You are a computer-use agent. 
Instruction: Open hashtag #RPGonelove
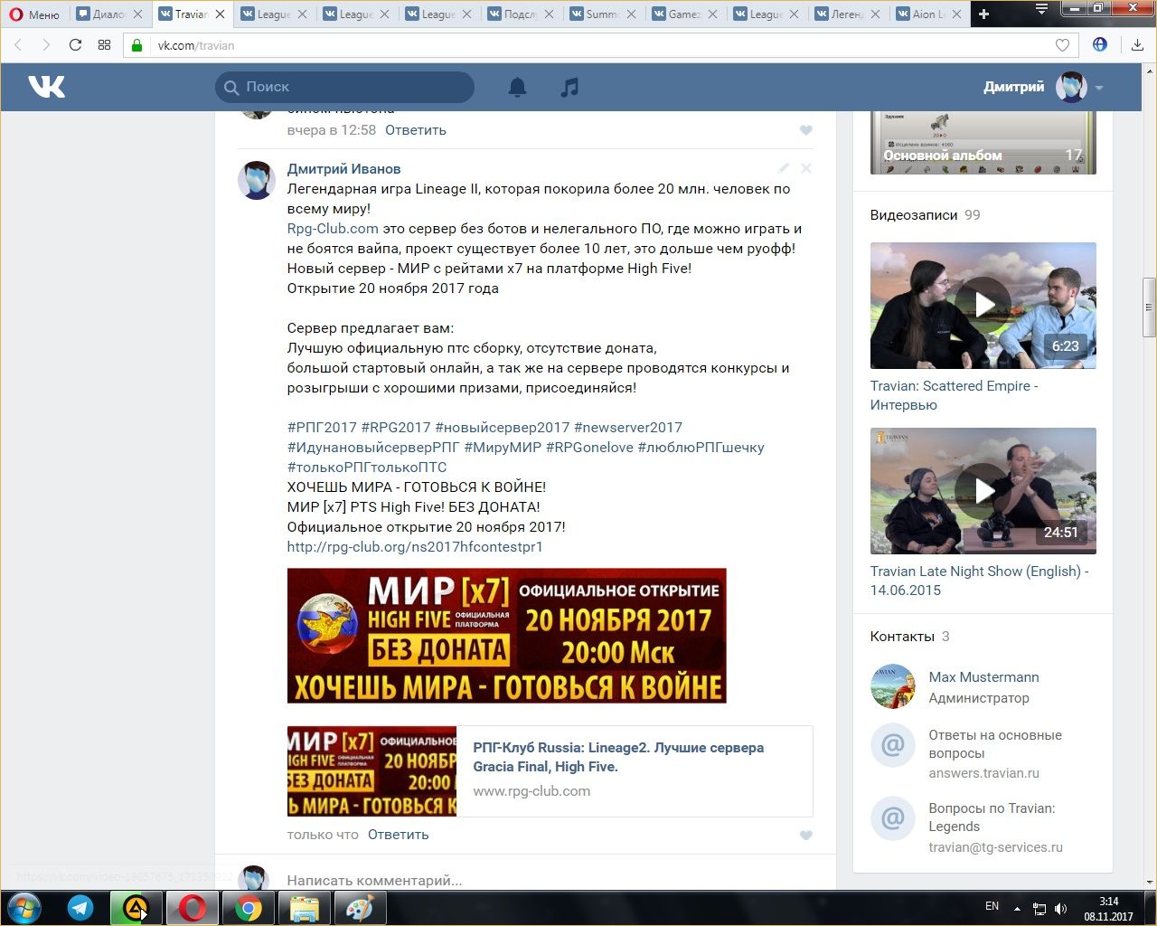589,448
